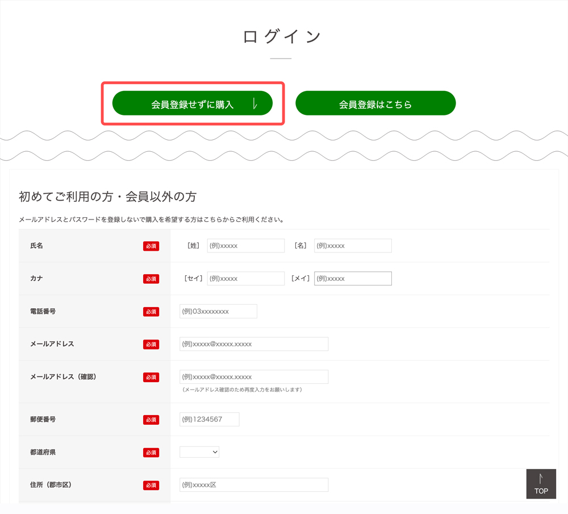The width and height of the screenshot is (568, 514).
Task: Click the 必須 badge beside 都道府県
Action: point(151,453)
